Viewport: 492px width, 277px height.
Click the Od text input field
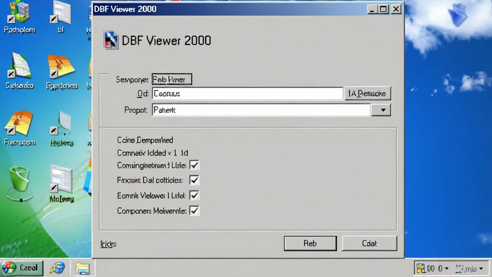(x=247, y=94)
